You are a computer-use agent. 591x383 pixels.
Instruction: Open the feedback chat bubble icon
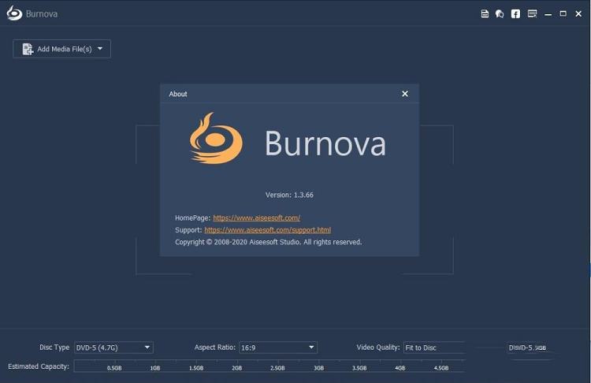[500, 13]
